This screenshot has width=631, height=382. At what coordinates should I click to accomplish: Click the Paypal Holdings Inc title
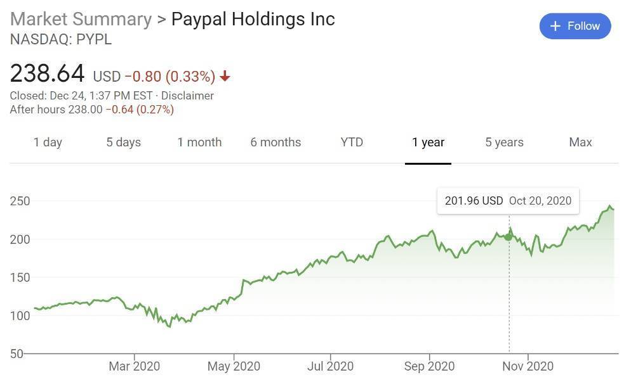(x=253, y=19)
